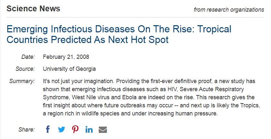Click the University of Georgia source
The width and height of the screenshot is (271, 139).
pyautogui.click(x=69, y=69)
